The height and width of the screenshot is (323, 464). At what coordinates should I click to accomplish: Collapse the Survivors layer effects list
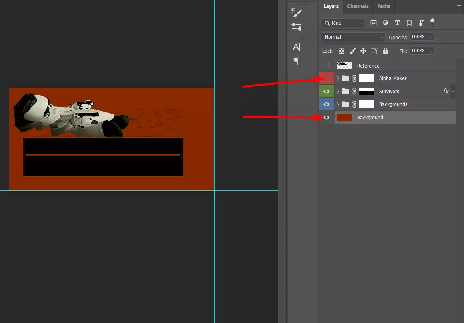[x=453, y=91]
